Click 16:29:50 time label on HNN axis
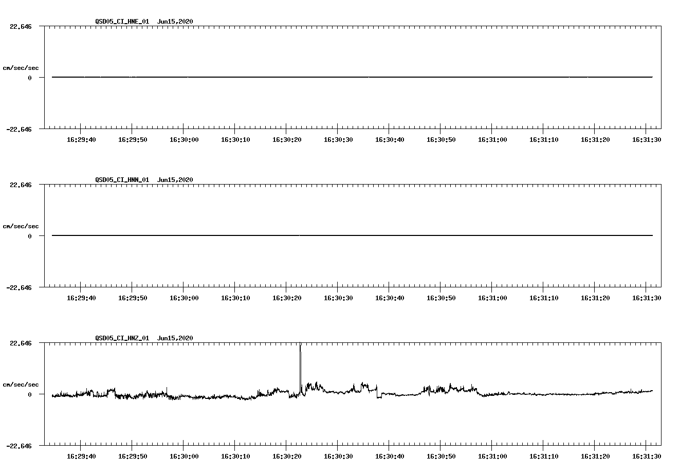The width and height of the screenshot is (698, 475). click(133, 298)
